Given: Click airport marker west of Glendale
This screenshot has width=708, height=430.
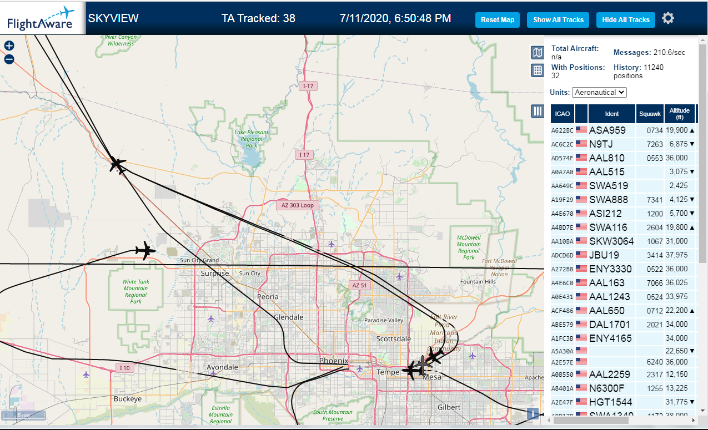Looking at the screenshot, I should [x=211, y=318].
